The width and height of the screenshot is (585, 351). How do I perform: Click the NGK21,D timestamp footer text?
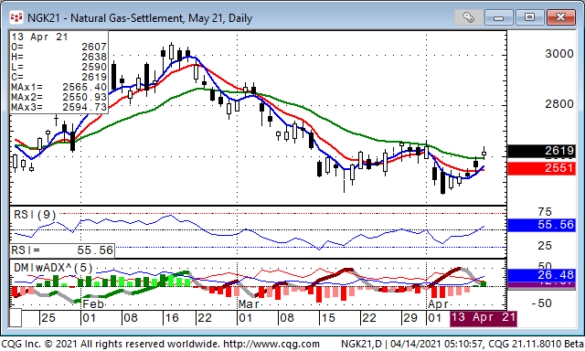463,344
